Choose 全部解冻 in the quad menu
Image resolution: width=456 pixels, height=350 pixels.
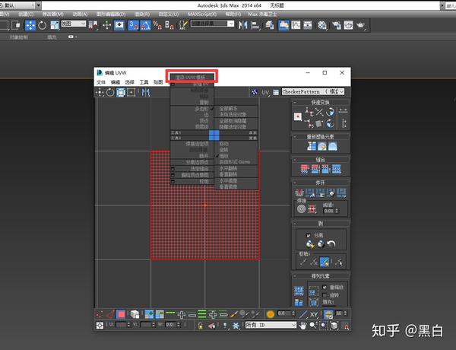coord(228,108)
